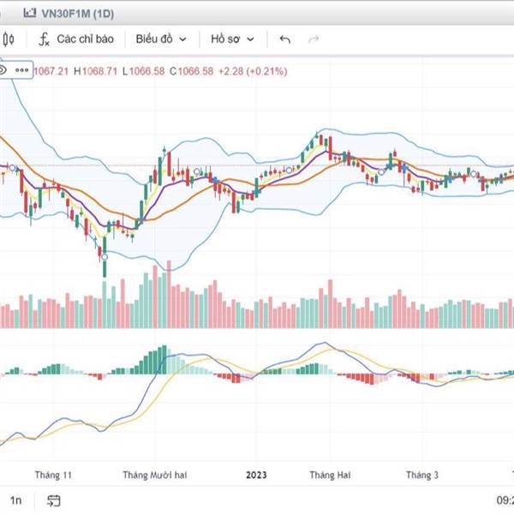The height and width of the screenshot is (514, 514).
Task: Expand the Hồ sơ dropdown
Action: point(232,39)
